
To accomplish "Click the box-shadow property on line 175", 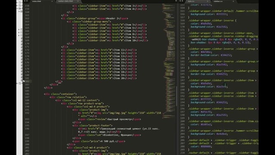I will coord(198,43).
